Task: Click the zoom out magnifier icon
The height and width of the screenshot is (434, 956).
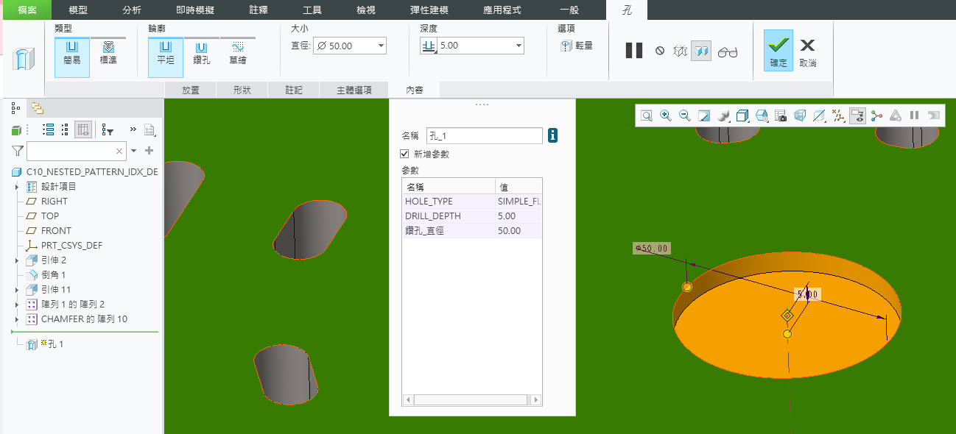Action: 685,115
